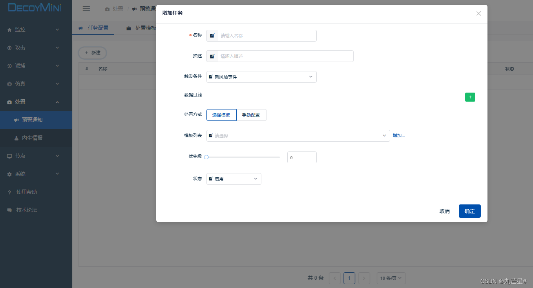
Task: Click the 优先级 number input
Action: 302,157
